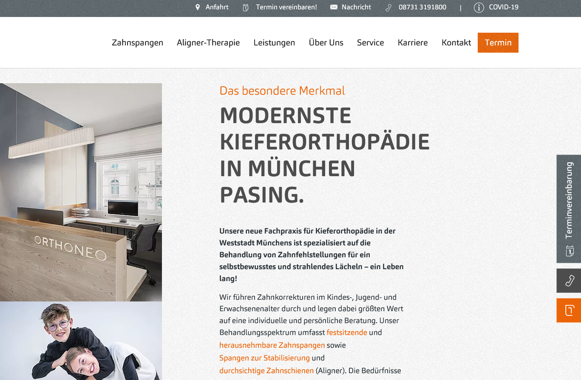Click the Orthoneo reception desk photo
The width and height of the screenshot is (581, 380).
tap(81, 192)
